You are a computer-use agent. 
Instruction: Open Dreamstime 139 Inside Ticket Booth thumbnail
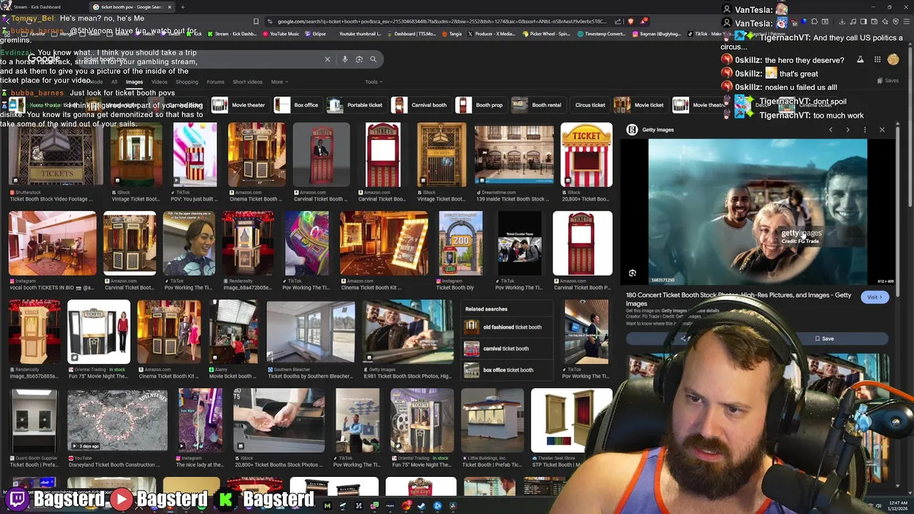[x=514, y=155]
